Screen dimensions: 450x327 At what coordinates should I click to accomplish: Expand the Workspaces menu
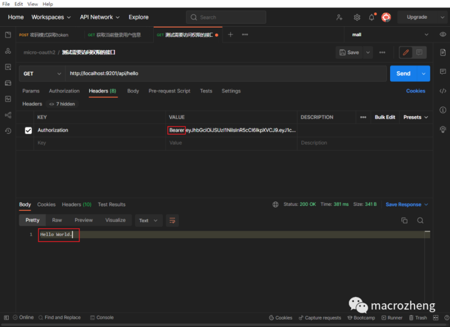coord(51,18)
